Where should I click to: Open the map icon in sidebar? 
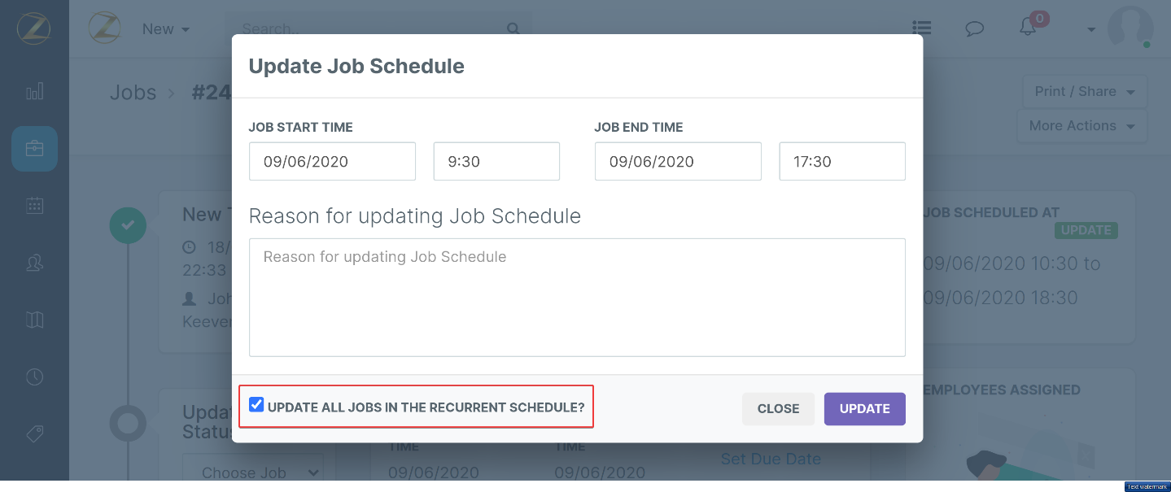tap(34, 320)
